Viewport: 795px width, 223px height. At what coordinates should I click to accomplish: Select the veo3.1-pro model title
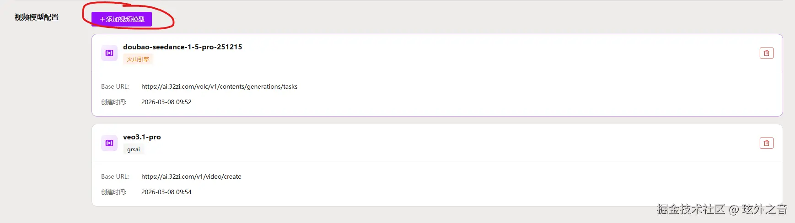coord(142,137)
